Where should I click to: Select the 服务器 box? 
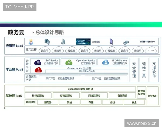pyautogui.click(x=48, y=102)
